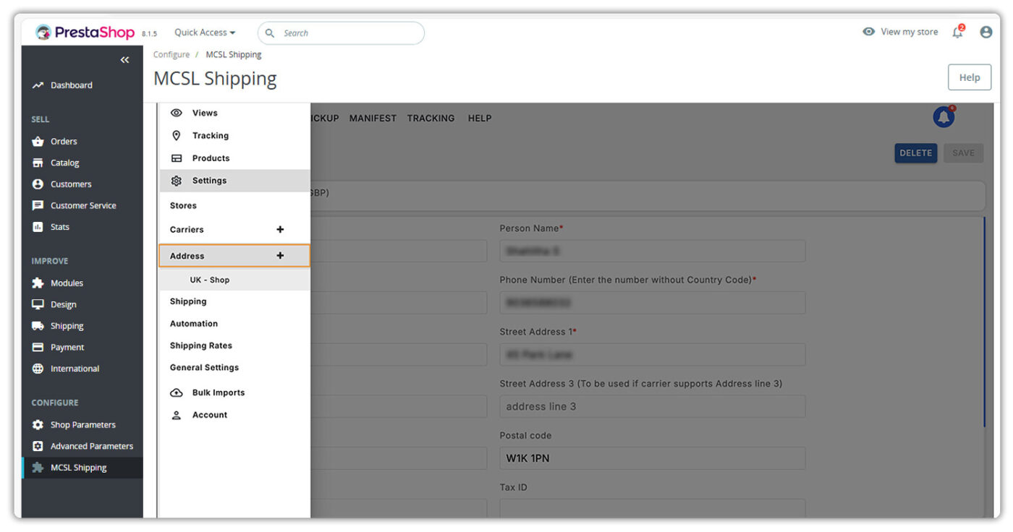Open the Shipping settings item in panel
Viewport: 1013px width, 532px height.
click(188, 301)
